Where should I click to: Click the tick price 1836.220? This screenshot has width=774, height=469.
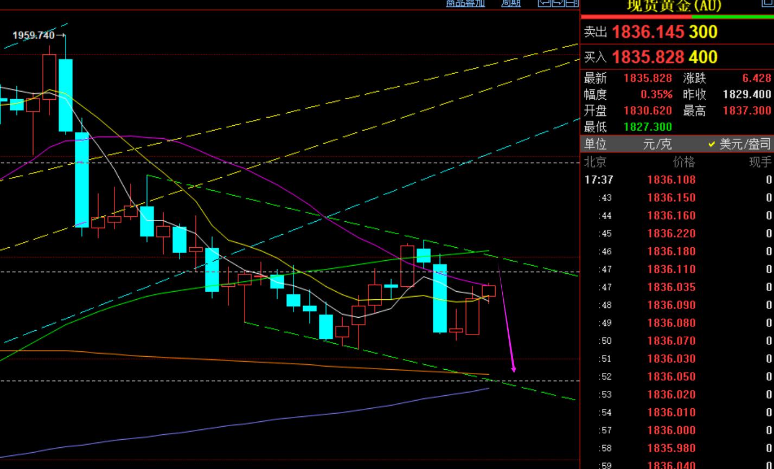click(x=671, y=233)
